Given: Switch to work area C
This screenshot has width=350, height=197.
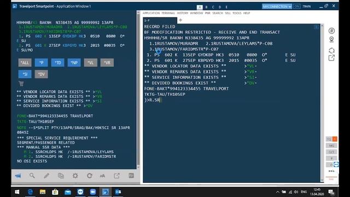Looking at the screenshot, I should coord(213,7).
